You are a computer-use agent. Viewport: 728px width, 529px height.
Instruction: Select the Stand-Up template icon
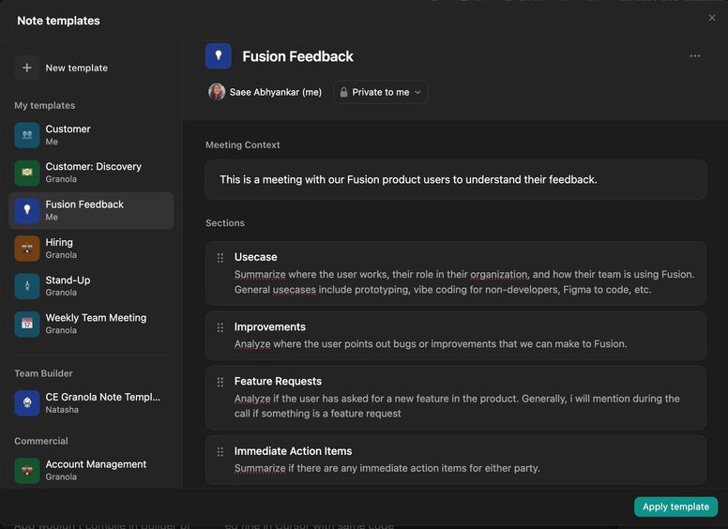click(27, 286)
